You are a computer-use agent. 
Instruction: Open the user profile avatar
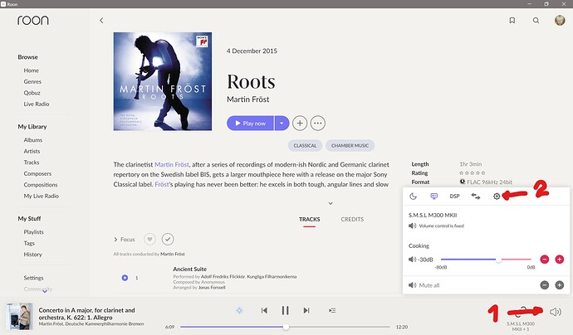560,20
